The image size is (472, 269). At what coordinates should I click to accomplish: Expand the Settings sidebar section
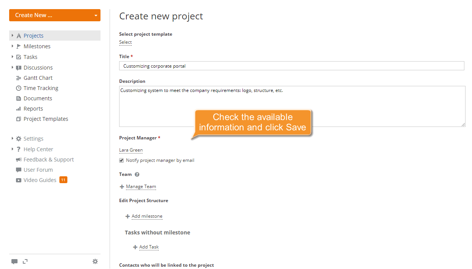tap(12, 138)
